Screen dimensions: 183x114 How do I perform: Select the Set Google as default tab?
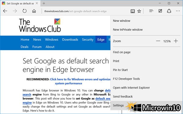(20, 3)
